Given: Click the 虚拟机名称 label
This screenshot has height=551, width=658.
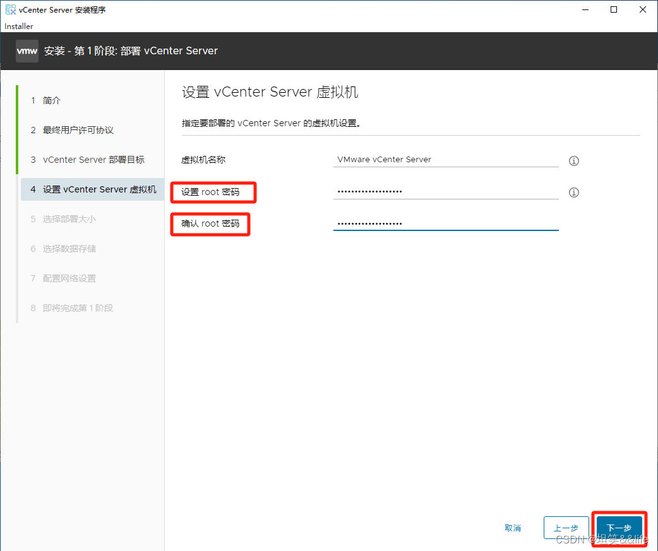Looking at the screenshot, I should click(x=203, y=160).
